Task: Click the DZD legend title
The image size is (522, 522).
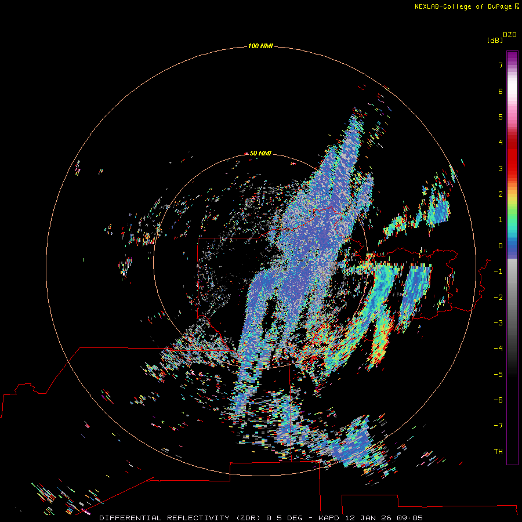Action: click(510, 35)
